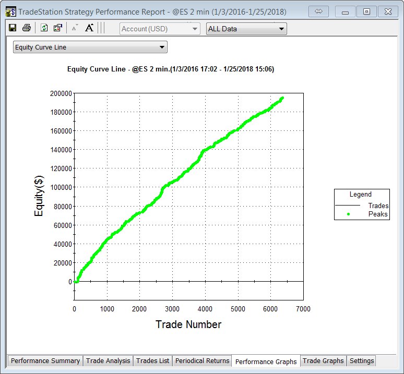Click the double-arrow button in title bar
Viewport: 404px width, 374px height.
(318, 11)
